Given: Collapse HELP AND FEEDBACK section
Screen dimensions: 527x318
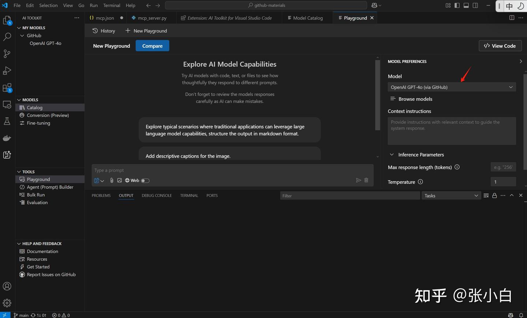Looking at the screenshot, I should tap(19, 244).
